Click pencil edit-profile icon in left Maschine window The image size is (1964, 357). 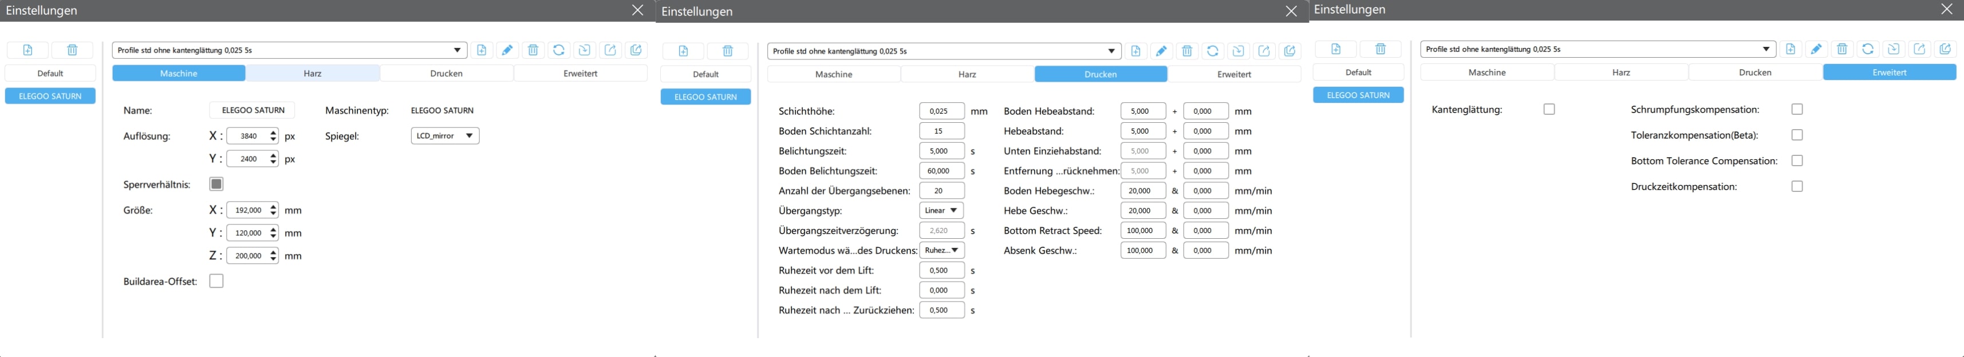pyautogui.click(x=507, y=50)
